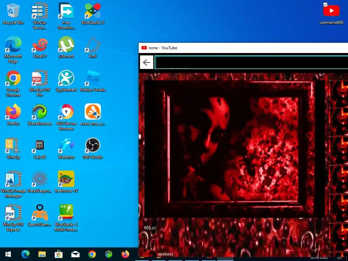Open Firefox from the taskbar
This screenshot has width=348, height=261.
click(x=125, y=254)
